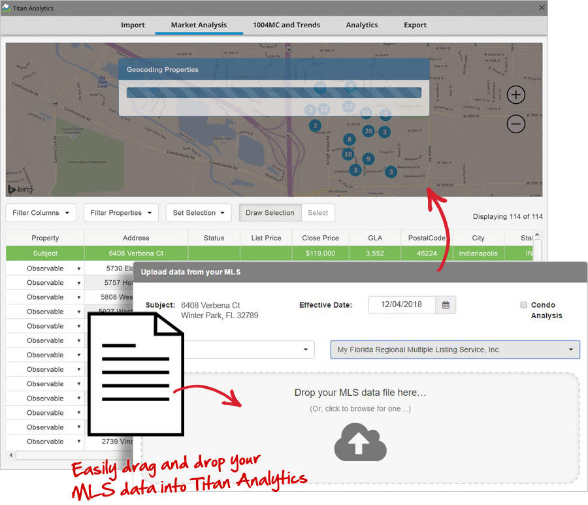This screenshot has width=588, height=505.
Task: Click the Close Price column header
Action: click(x=320, y=238)
